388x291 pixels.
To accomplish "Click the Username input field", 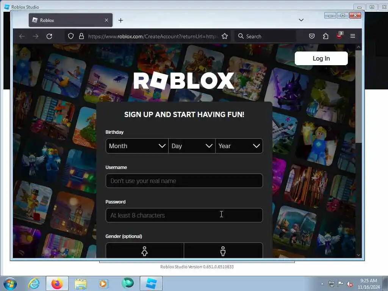I will (x=184, y=181).
